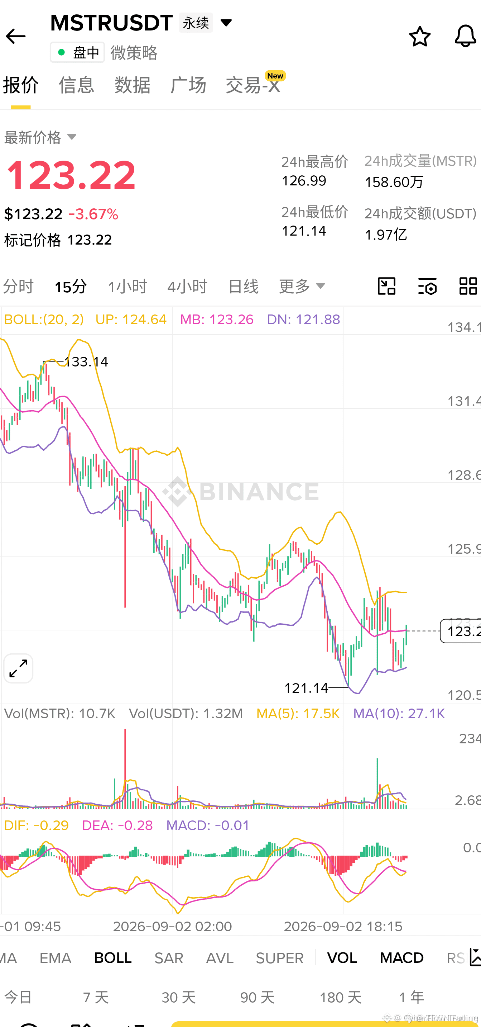This screenshot has width=481, height=1027.
Task: Tap the back arrow icon
Action: (15, 36)
